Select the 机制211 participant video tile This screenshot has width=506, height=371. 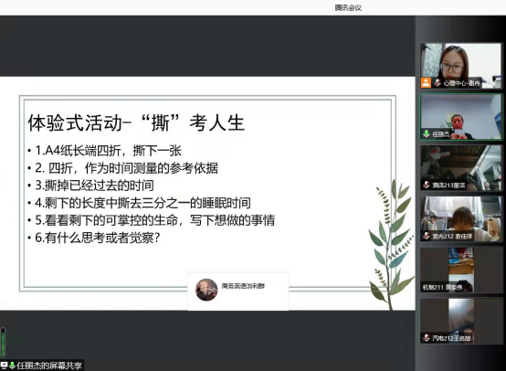coord(461,270)
